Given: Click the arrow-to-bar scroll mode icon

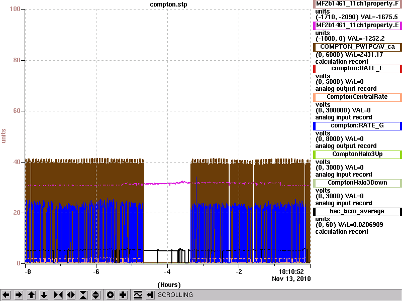Looking at the screenshot, I should tap(150, 295).
